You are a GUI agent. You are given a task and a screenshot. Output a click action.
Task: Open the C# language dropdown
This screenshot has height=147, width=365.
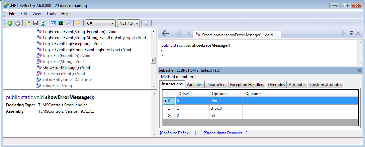point(101,23)
